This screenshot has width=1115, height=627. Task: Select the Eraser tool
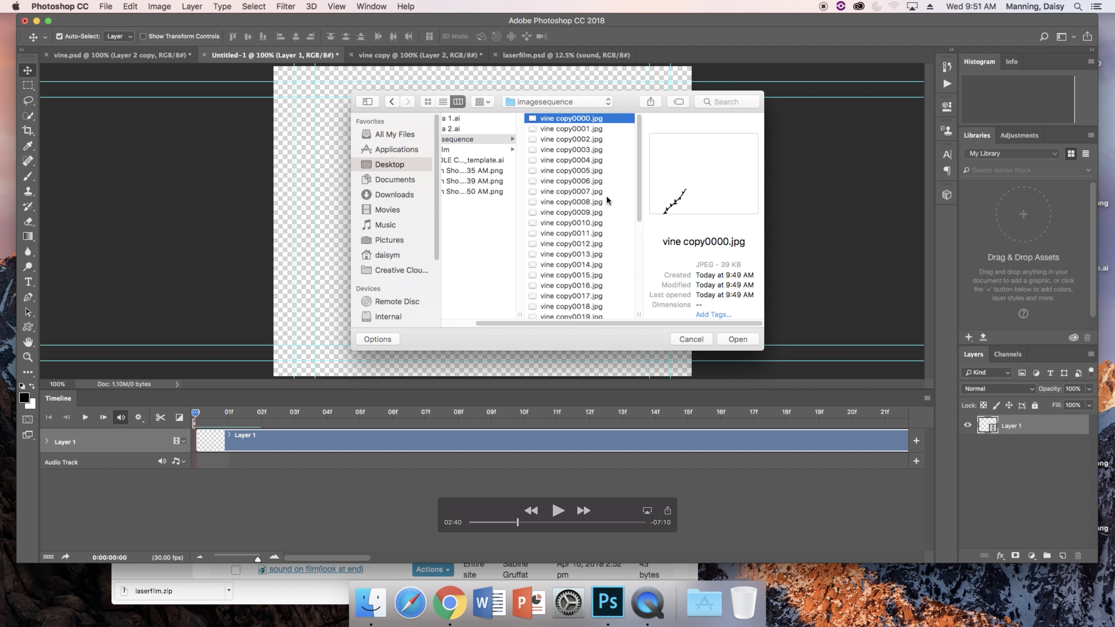pos(28,222)
